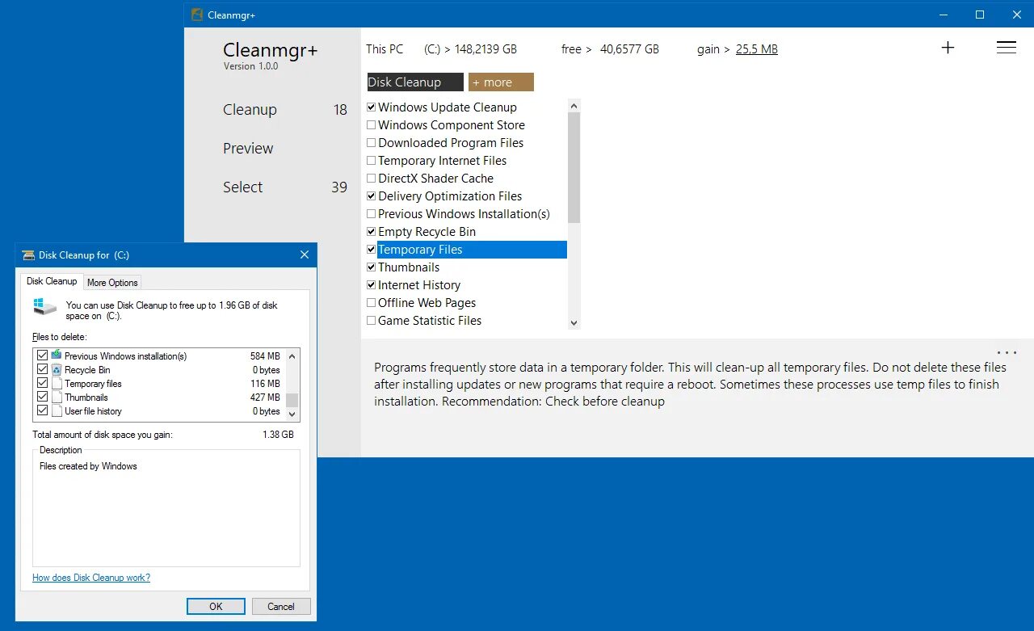The height and width of the screenshot is (631, 1034).
Task: Open the hamburger menu in Cleanmgr+
Action: pyautogui.click(x=1006, y=48)
